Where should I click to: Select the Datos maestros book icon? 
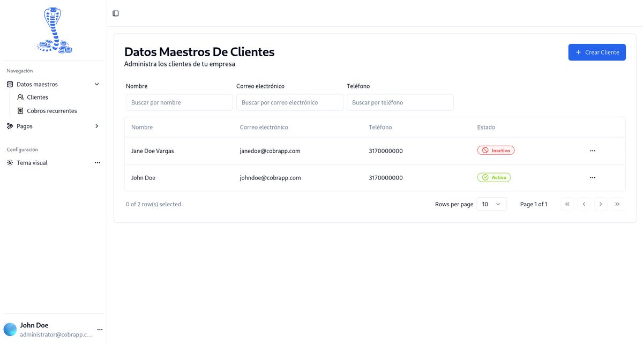(9, 84)
